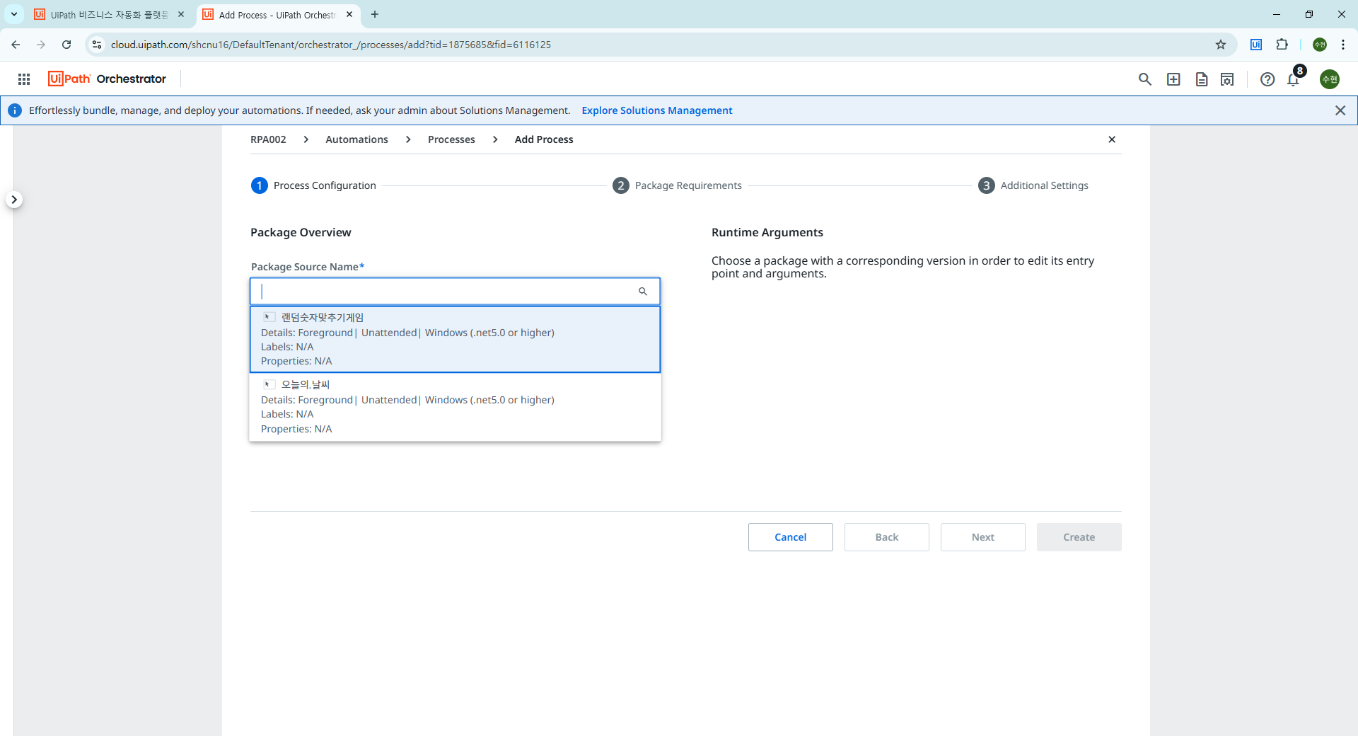Click the Add Process breadcrumb text

tap(544, 139)
